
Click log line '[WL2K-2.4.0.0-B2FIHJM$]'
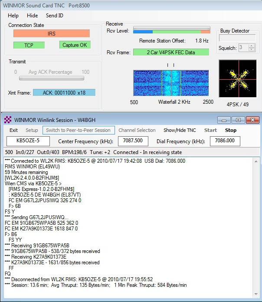coord(32,178)
